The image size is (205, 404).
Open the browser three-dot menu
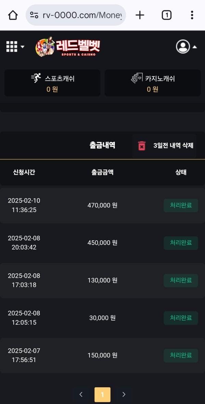pos(192,15)
